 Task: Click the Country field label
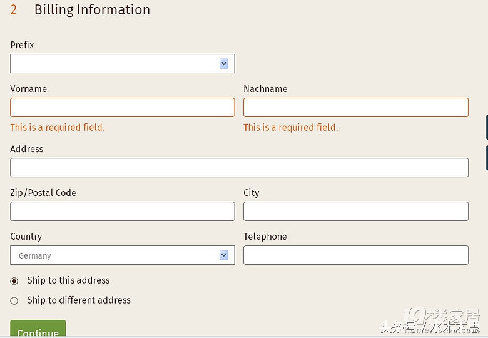(26, 237)
